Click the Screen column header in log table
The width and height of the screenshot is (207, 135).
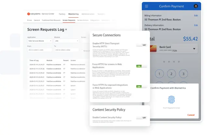point(73,60)
